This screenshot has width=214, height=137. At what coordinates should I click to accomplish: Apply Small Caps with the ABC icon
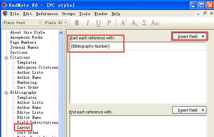(155, 23)
